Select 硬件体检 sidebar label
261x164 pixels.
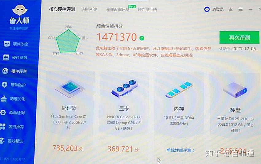click(20, 44)
